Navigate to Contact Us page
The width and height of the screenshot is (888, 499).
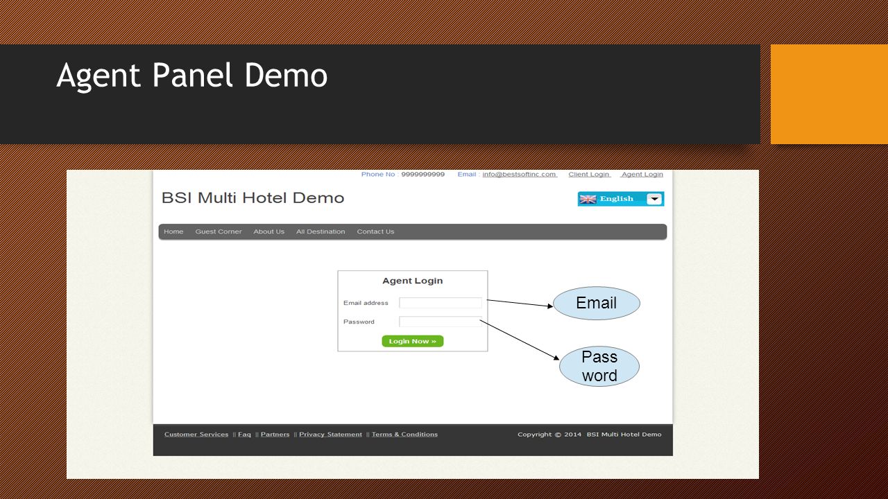coord(375,231)
